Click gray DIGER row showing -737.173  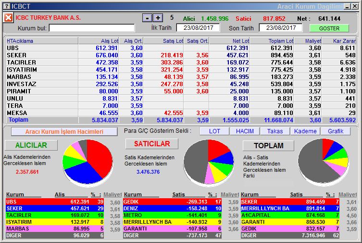click(x=172, y=235)
